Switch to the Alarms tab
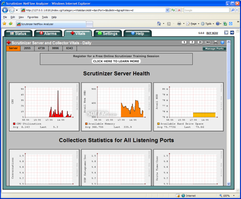The height and width of the screenshot is (199, 241). 48,33
